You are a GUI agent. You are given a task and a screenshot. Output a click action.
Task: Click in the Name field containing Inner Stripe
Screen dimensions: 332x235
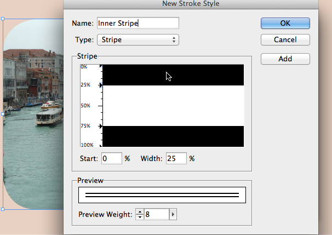pyautogui.click(x=138, y=23)
